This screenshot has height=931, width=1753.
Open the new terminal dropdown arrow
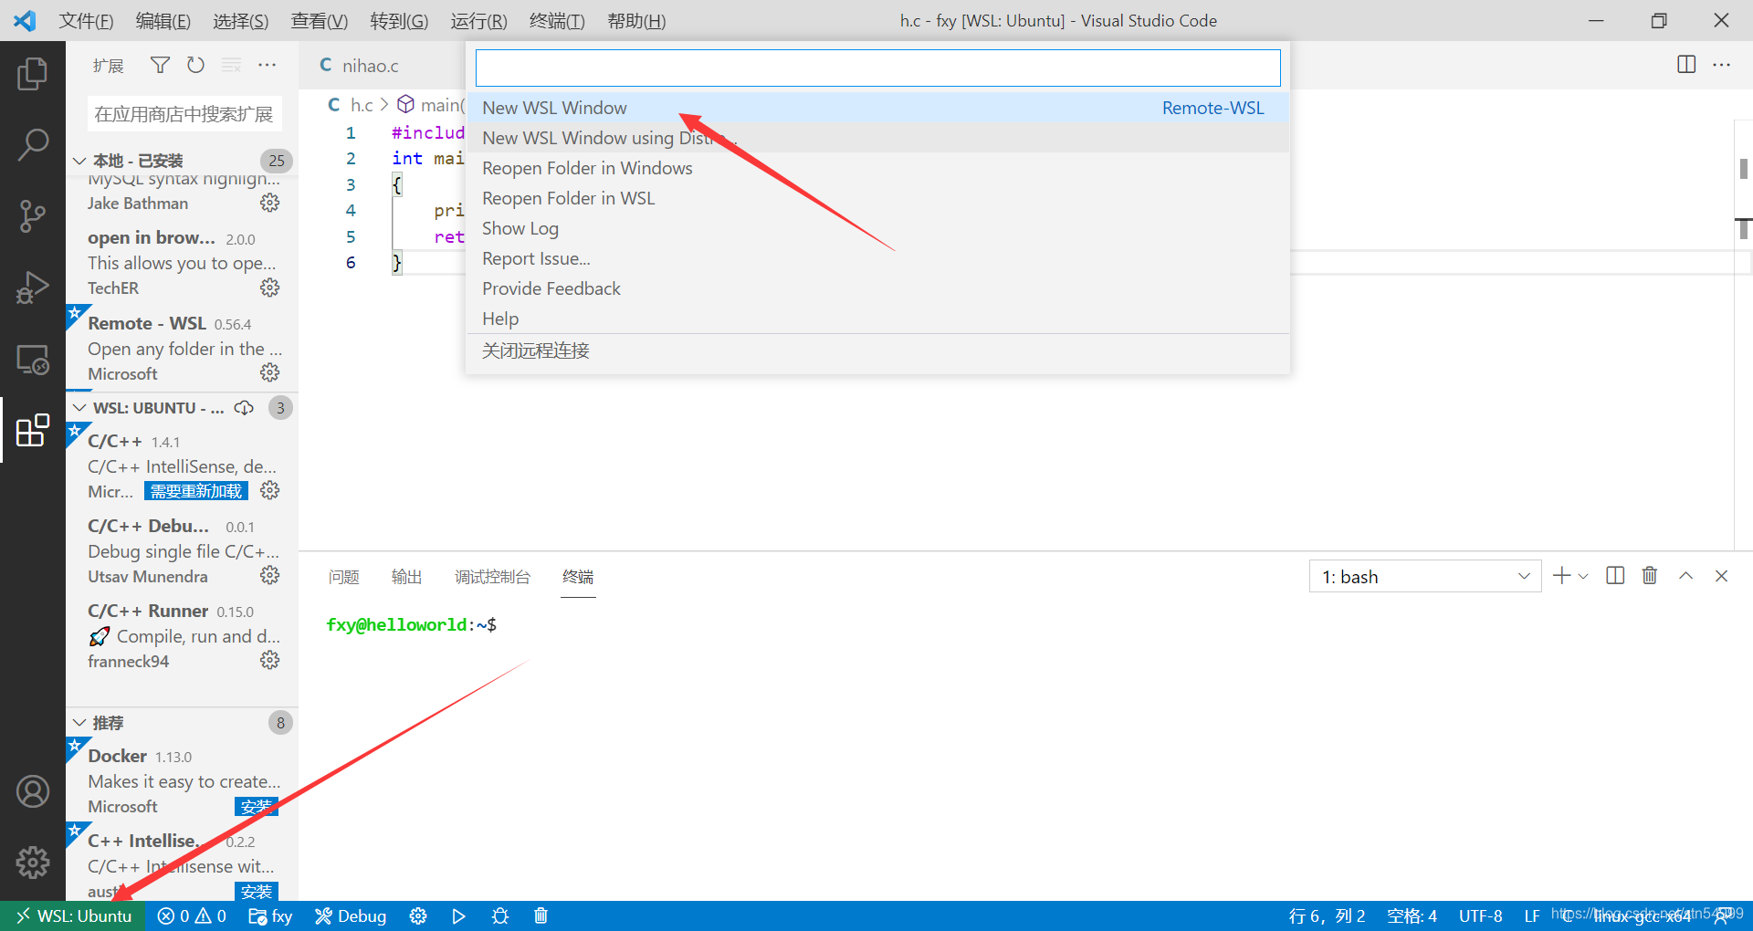click(x=1583, y=576)
